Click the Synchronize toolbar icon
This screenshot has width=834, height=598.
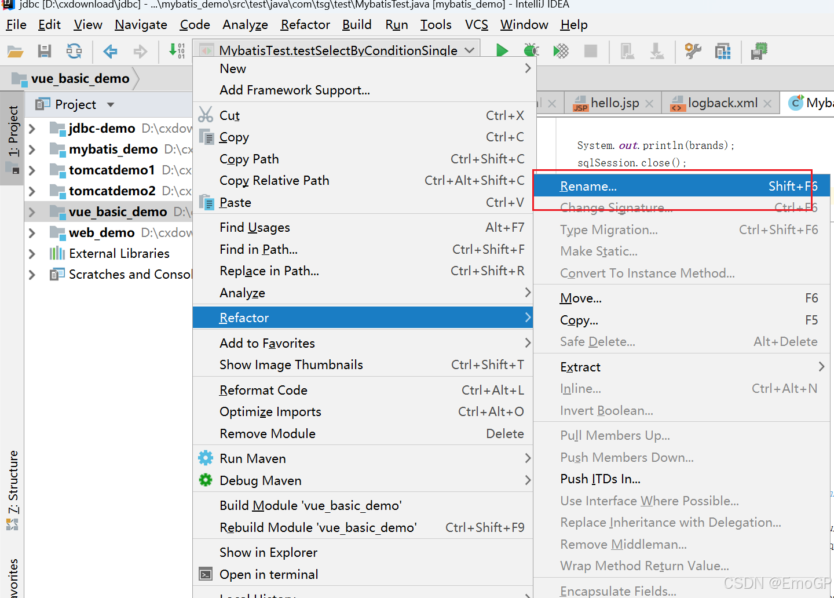point(74,51)
